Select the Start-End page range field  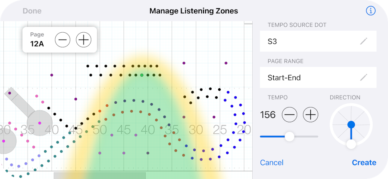tap(310, 77)
